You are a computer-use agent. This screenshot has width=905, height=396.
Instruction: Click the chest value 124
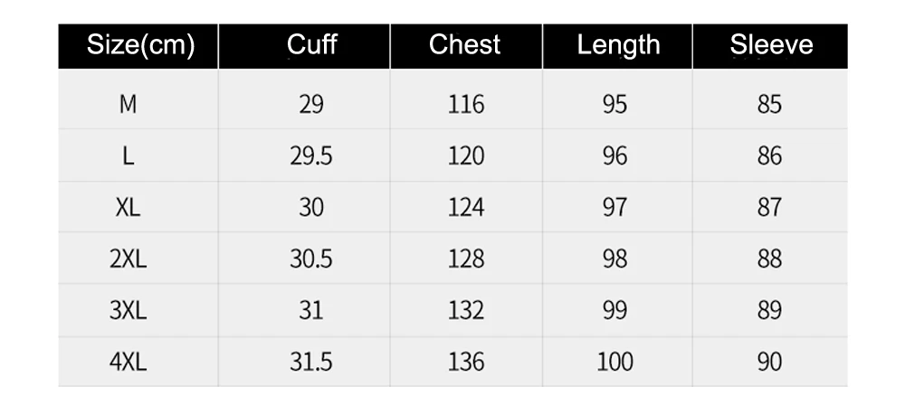[466, 207]
